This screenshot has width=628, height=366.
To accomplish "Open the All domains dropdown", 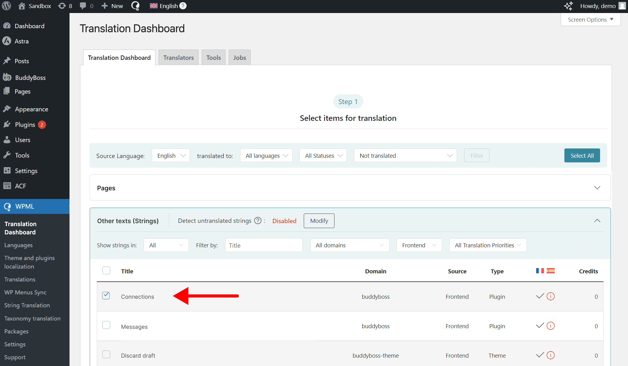I will click(x=350, y=245).
